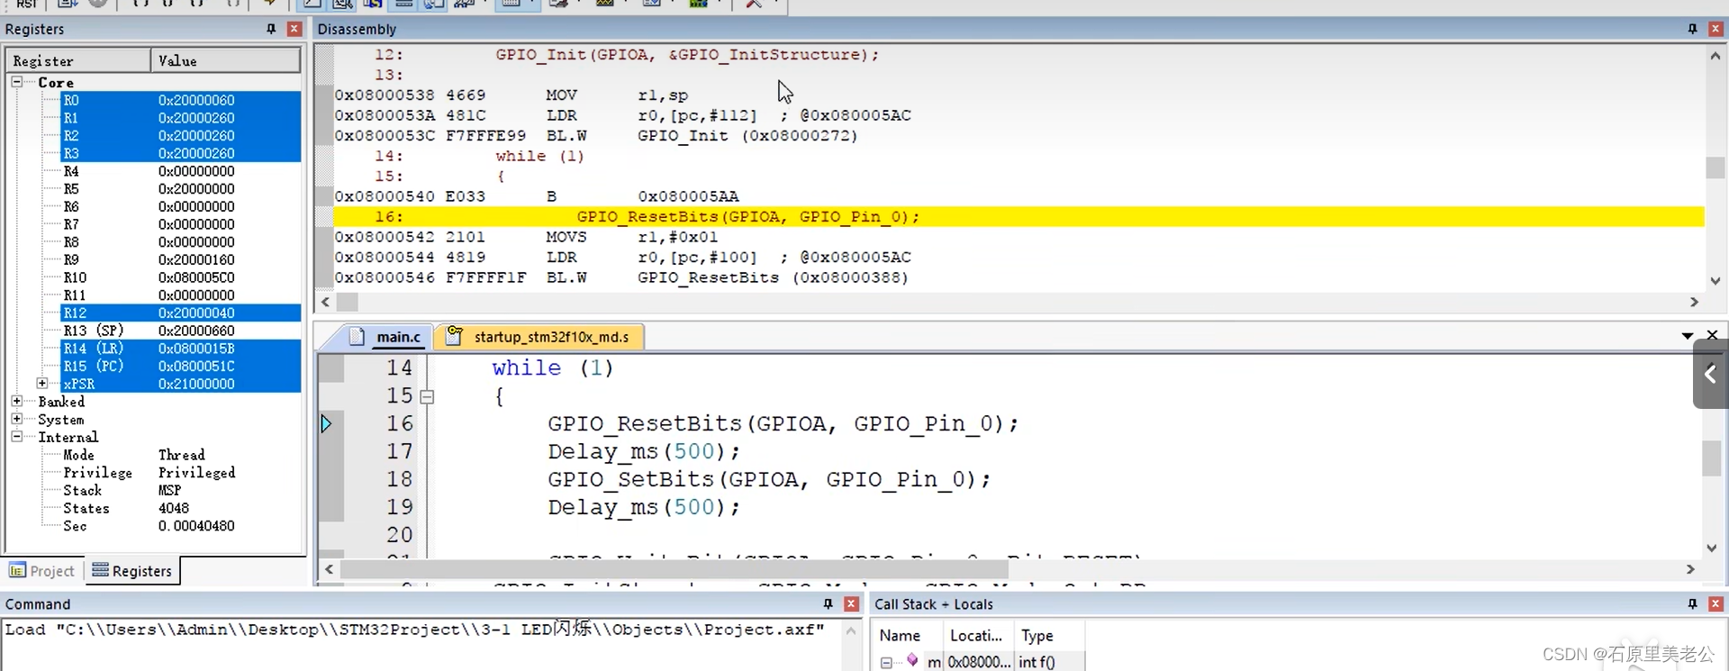The height and width of the screenshot is (671, 1729).
Task: Click R9 value 0x20000160
Action: (196, 260)
